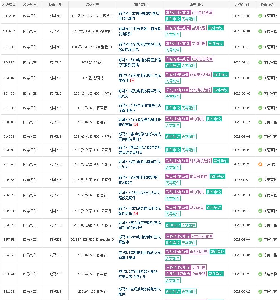Click the image icon in complaint 918840's description
This screenshot has height=300, width=280.
click(136, 125)
